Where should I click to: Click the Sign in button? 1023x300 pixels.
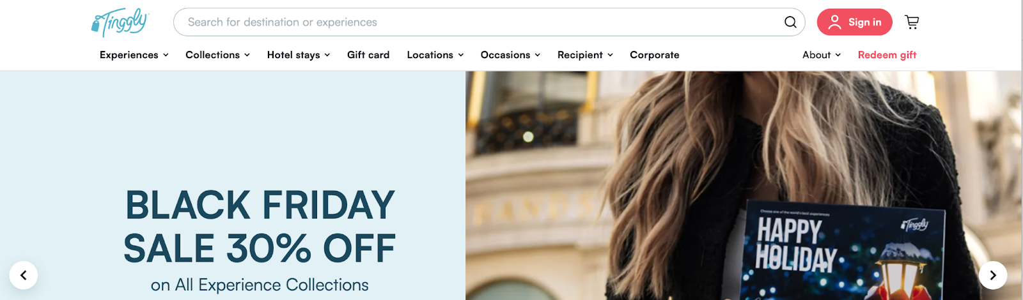click(854, 22)
